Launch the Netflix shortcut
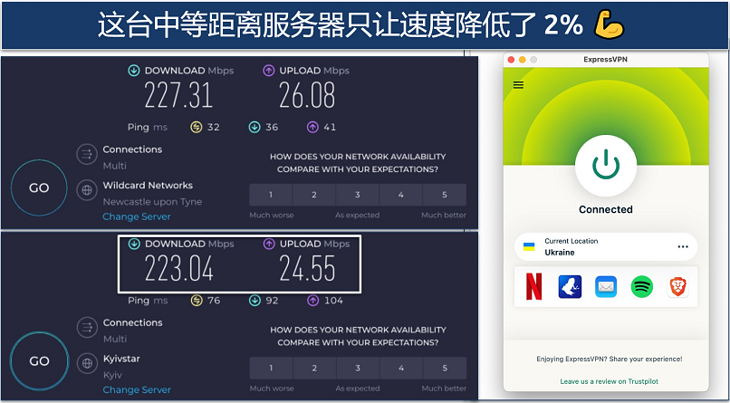The height and width of the screenshot is (403, 730). [534, 287]
